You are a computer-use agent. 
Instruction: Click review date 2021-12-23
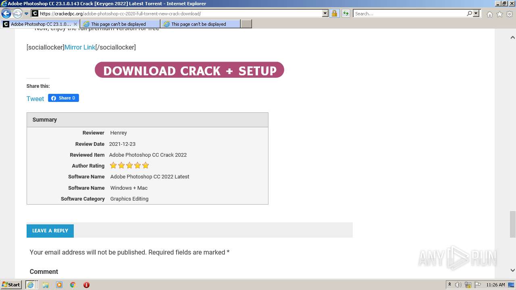[122, 144]
